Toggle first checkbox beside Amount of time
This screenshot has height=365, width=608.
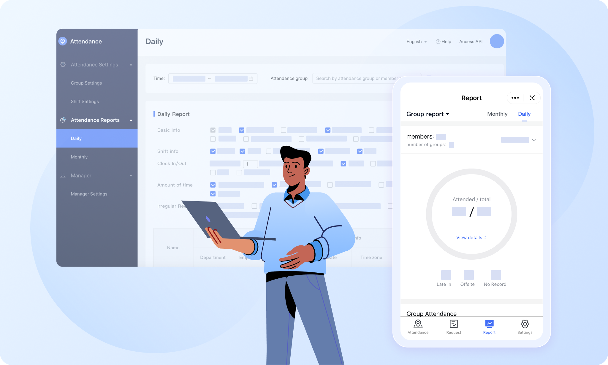(x=213, y=185)
